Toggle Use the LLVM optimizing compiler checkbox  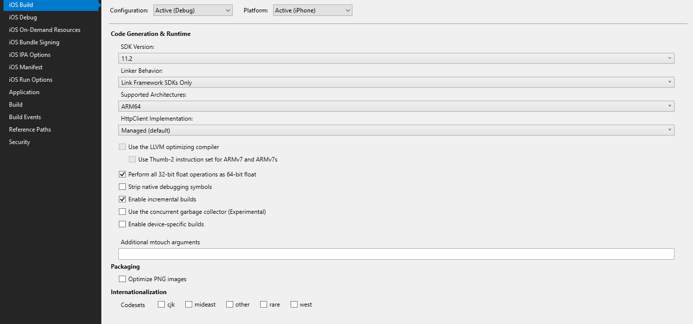tap(122, 147)
